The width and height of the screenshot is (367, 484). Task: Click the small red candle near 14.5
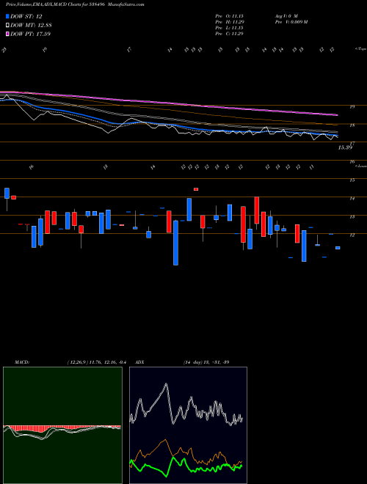tap(196, 189)
